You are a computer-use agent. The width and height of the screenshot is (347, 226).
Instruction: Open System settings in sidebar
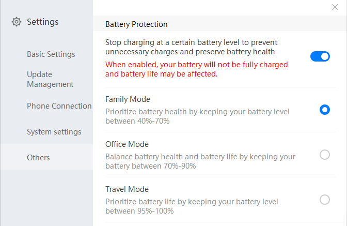54,132
